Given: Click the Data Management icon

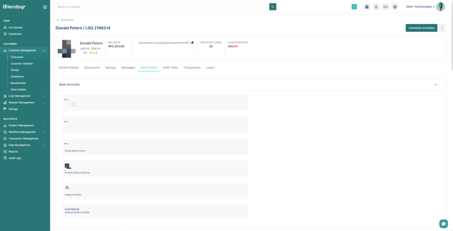Looking at the screenshot, I should [5, 145].
